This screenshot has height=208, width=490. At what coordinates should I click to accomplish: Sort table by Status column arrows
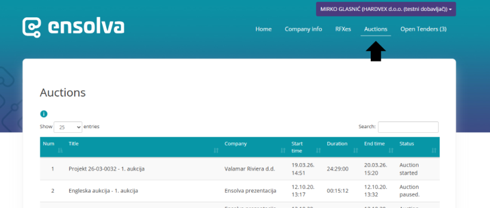click(x=434, y=151)
